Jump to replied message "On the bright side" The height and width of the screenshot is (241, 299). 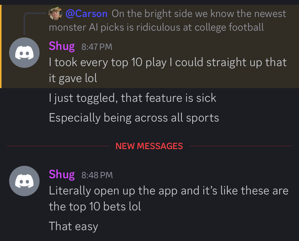point(199,14)
